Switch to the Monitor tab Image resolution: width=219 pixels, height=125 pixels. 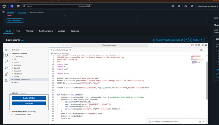pyautogui.click(x=30, y=31)
